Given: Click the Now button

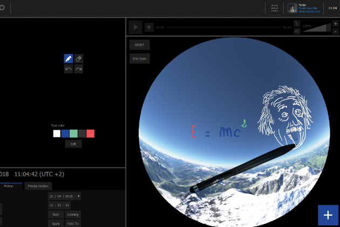Looking at the screenshot, I should coord(56,215).
